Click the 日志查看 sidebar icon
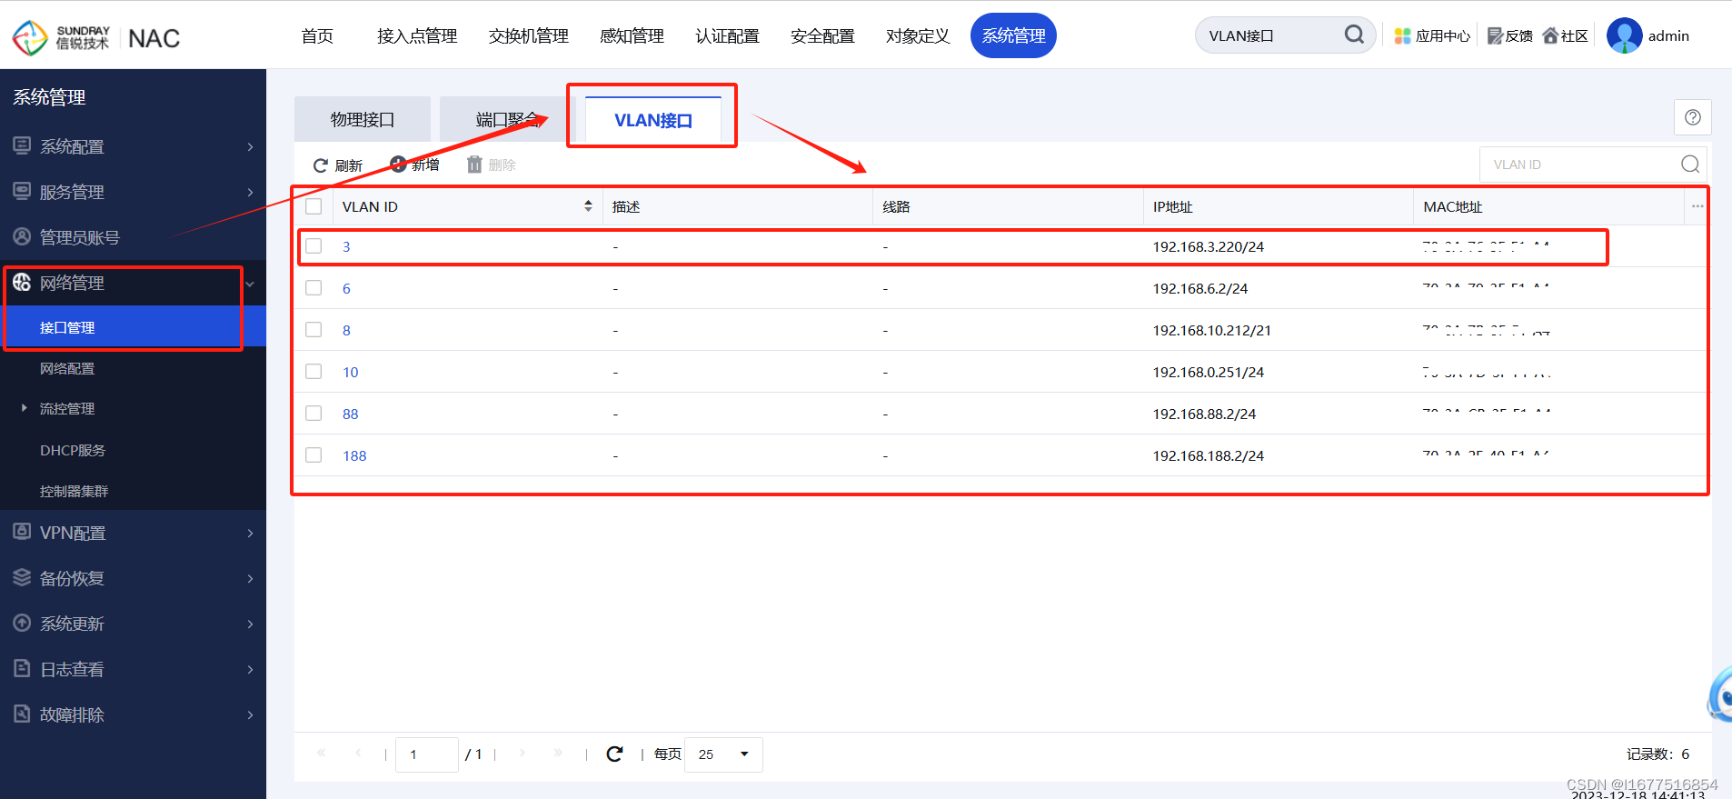Image resolution: width=1732 pixels, height=799 pixels. [22, 668]
